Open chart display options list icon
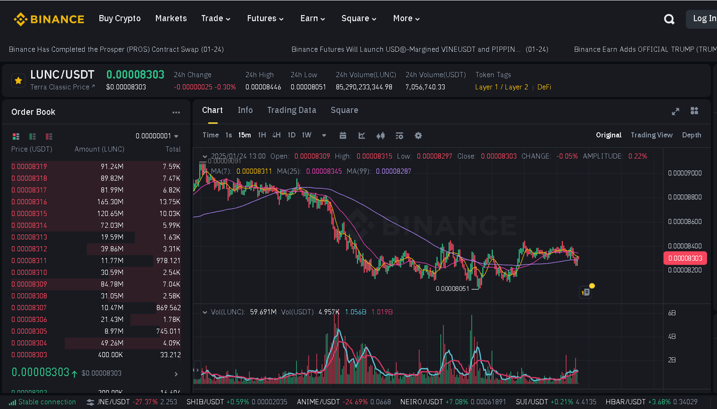 pyautogui.click(x=399, y=136)
